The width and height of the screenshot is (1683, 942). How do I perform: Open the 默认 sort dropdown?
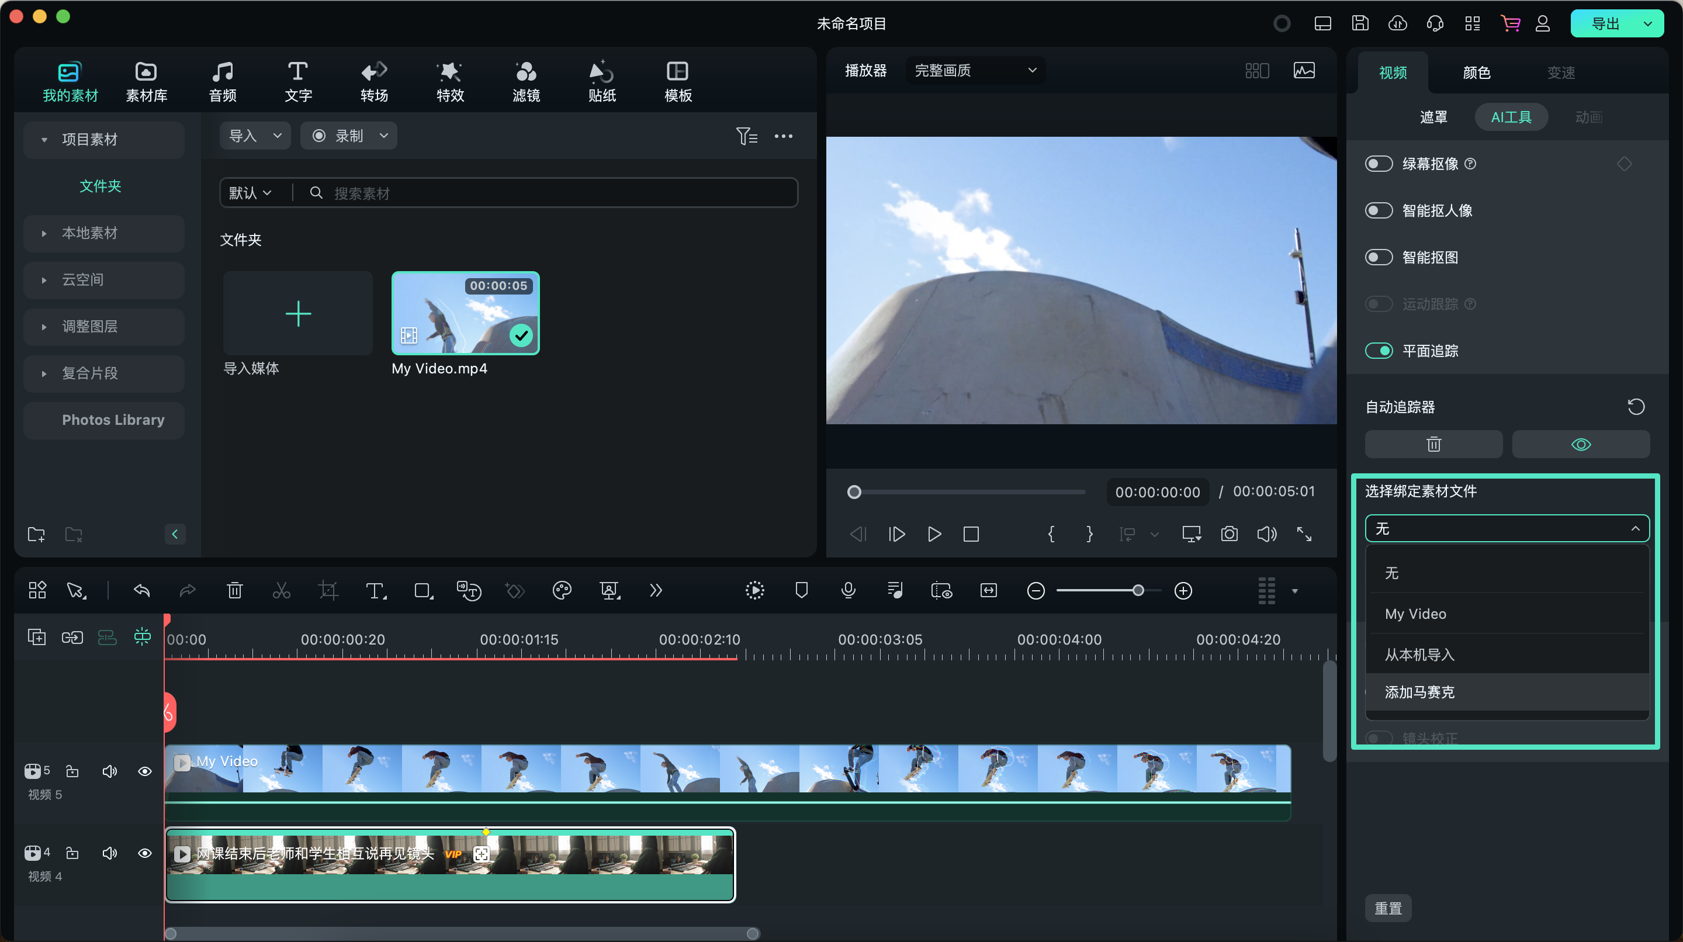tap(250, 193)
